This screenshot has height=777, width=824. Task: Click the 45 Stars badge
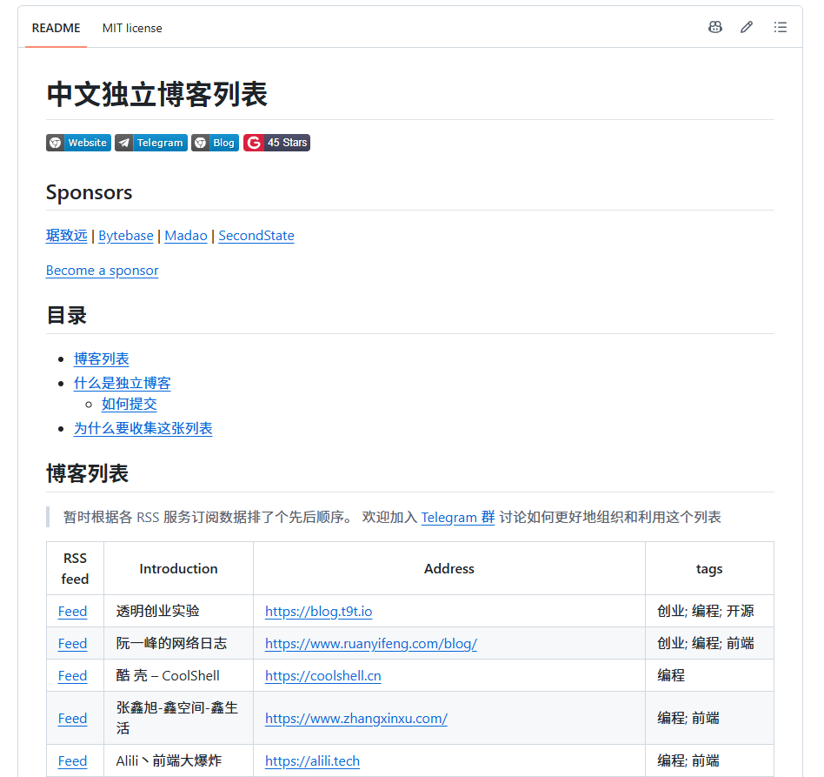click(276, 143)
